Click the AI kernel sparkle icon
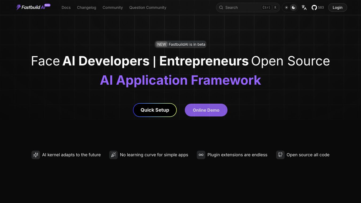This screenshot has width=361, height=203. pos(36,155)
